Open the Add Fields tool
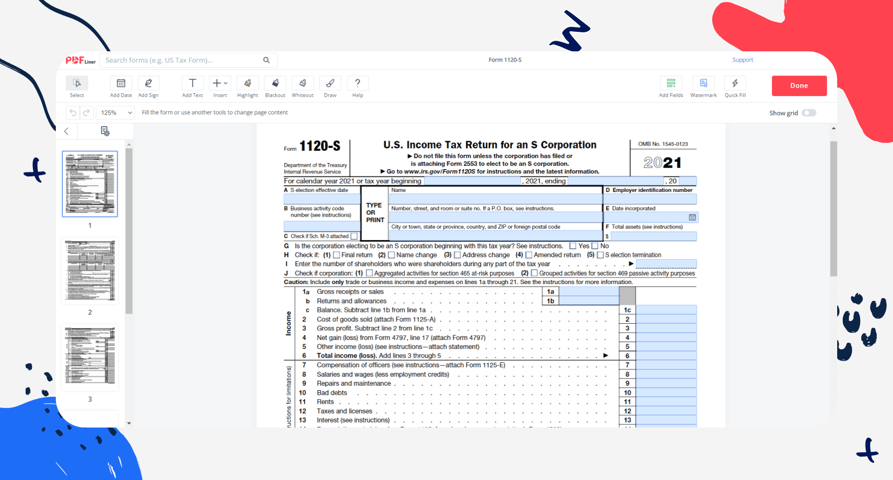The image size is (893, 480). pyautogui.click(x=671, y=83)
